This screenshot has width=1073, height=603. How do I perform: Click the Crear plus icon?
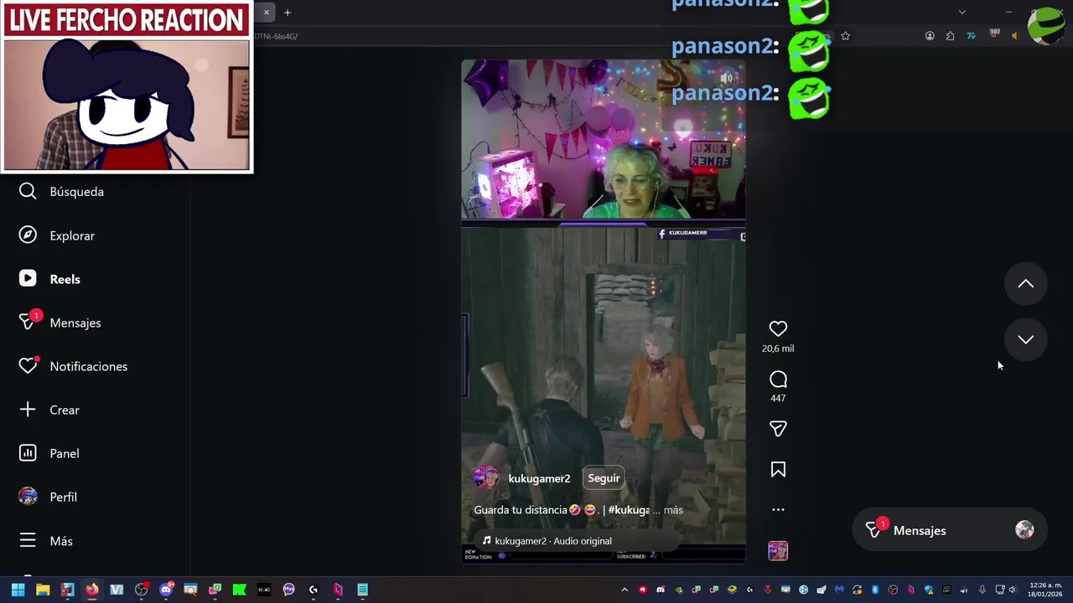[x=28, y=410]
